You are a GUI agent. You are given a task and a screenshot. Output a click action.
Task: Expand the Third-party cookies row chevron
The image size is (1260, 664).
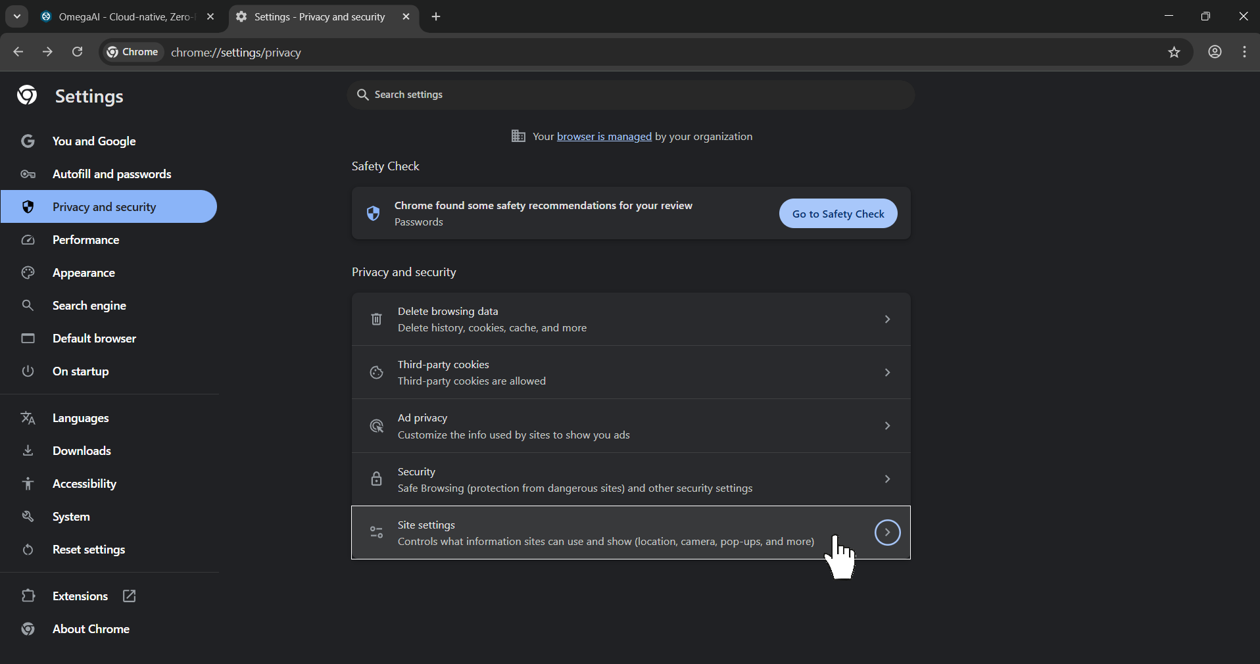coord(887,372)
